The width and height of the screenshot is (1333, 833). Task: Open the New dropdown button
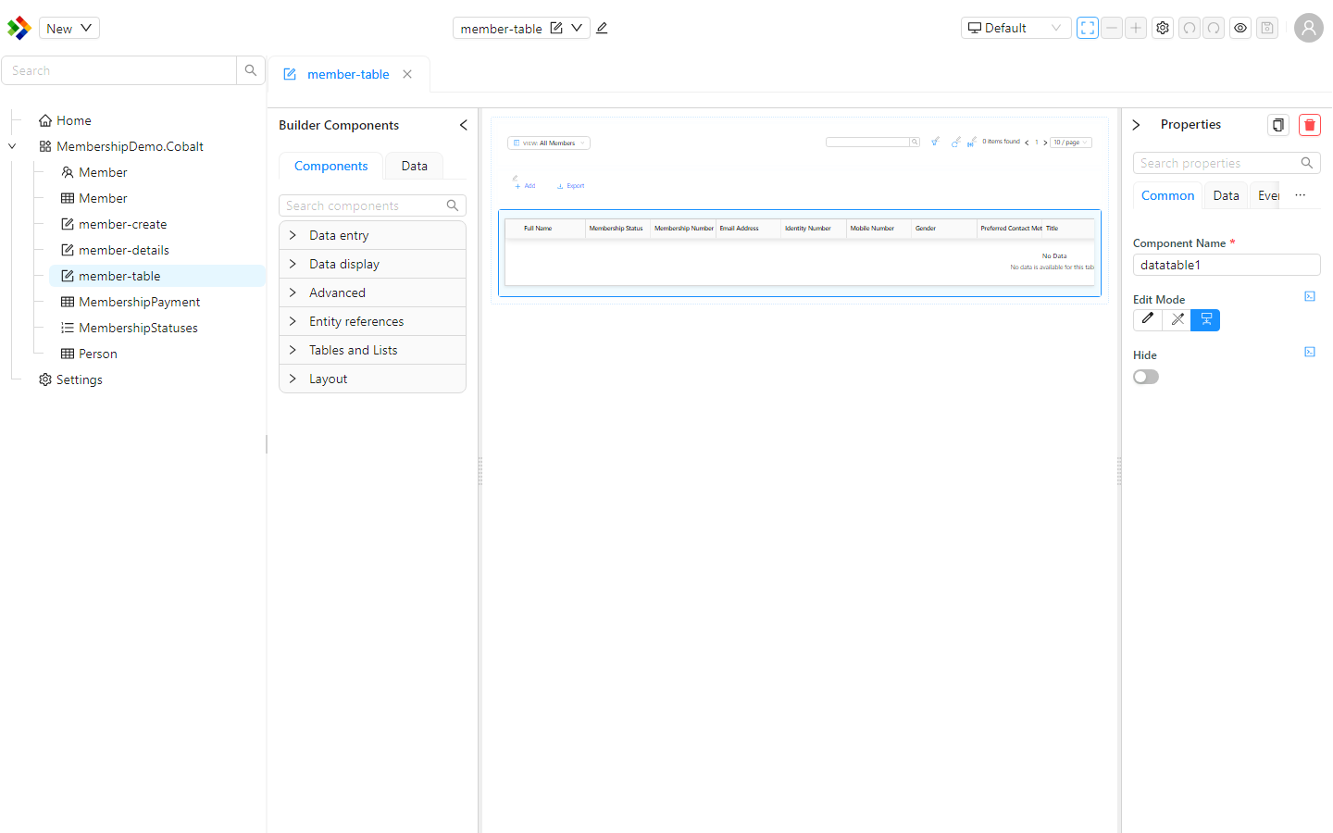tap(69, 28)
